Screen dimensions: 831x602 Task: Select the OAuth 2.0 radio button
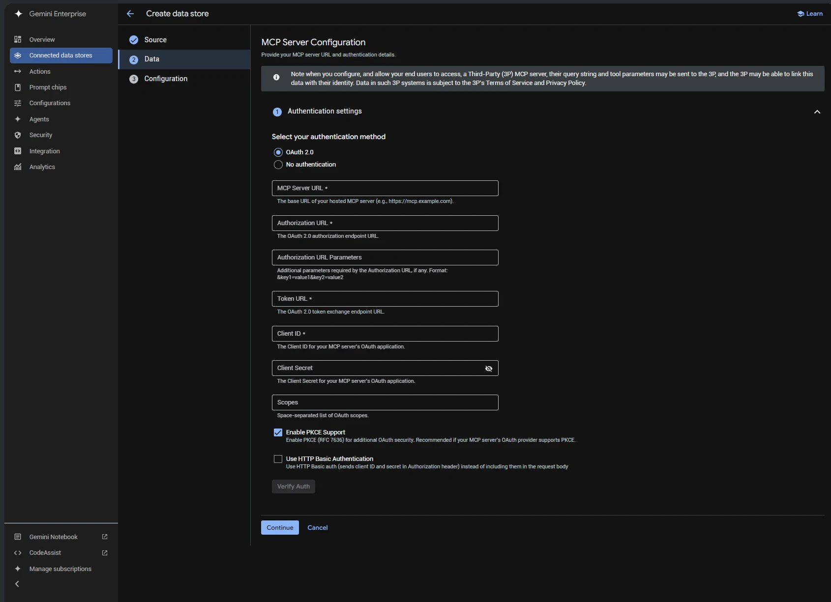click(278, 152)
